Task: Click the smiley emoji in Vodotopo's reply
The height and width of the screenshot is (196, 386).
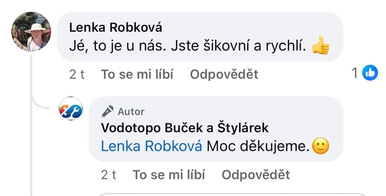Action: click(321, 146)
